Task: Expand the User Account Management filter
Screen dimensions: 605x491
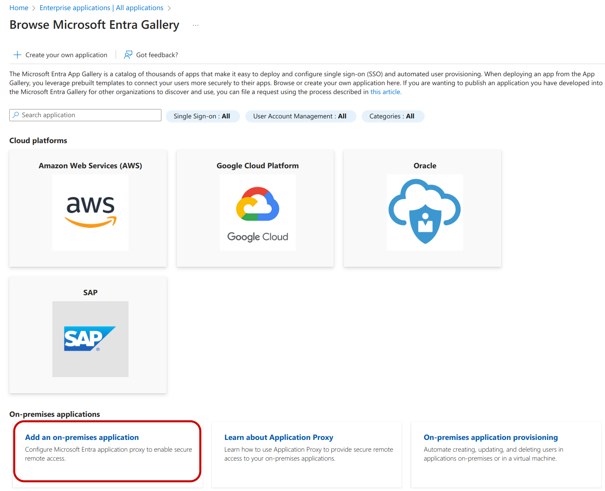Action: pos(300,116)
